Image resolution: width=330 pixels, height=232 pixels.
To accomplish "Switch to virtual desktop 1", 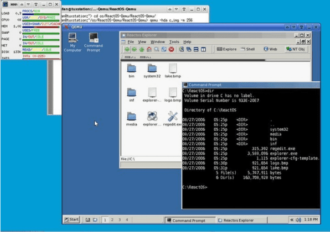I will 105,220.
